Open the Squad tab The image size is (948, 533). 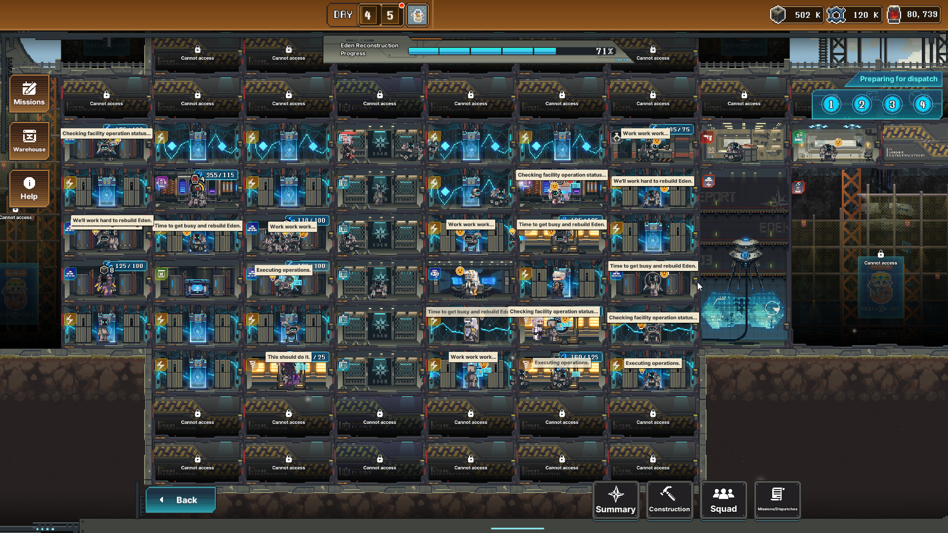[x=723, y=500]
